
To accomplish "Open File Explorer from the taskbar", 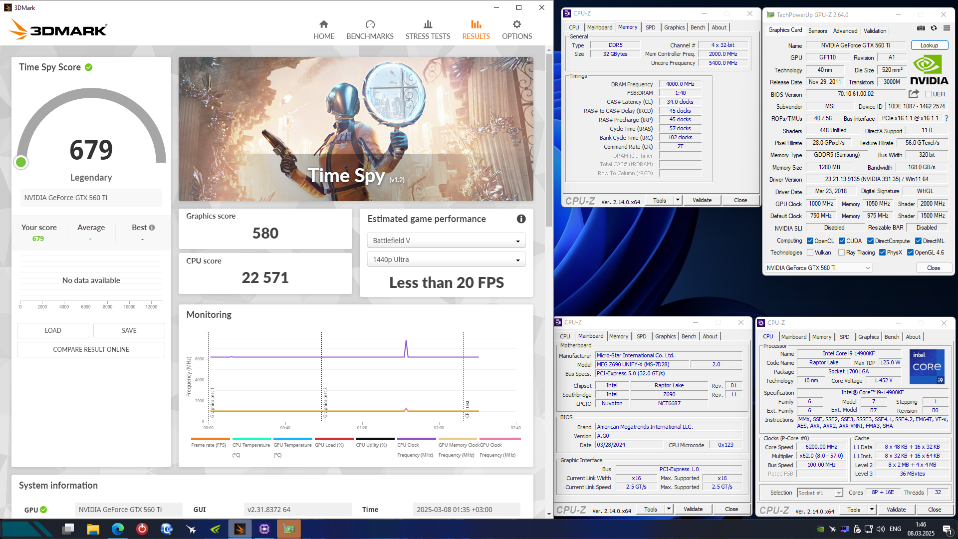I will click(93, 529).
